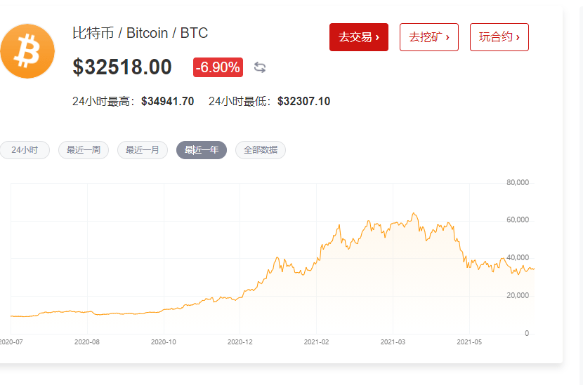Click the 24小时最低 $32307.10 value

303,101
